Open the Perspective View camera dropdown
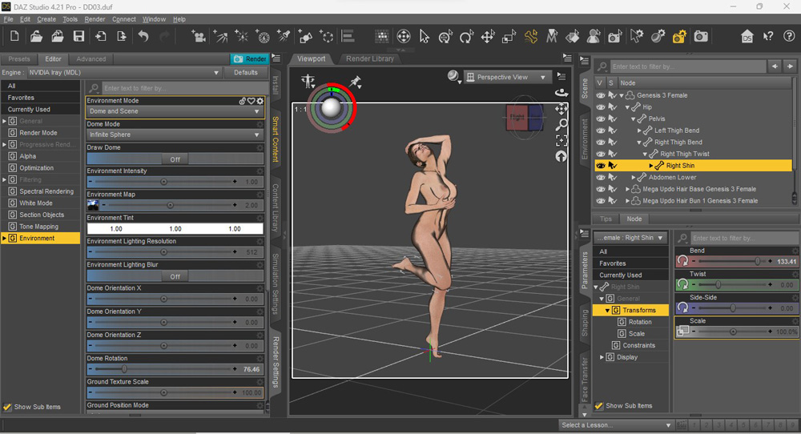Image resolution: width=801 pixels, height=434 pixels. [507, 77]
